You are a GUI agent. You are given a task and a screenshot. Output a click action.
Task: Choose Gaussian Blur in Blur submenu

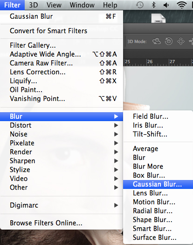(158, 184)
